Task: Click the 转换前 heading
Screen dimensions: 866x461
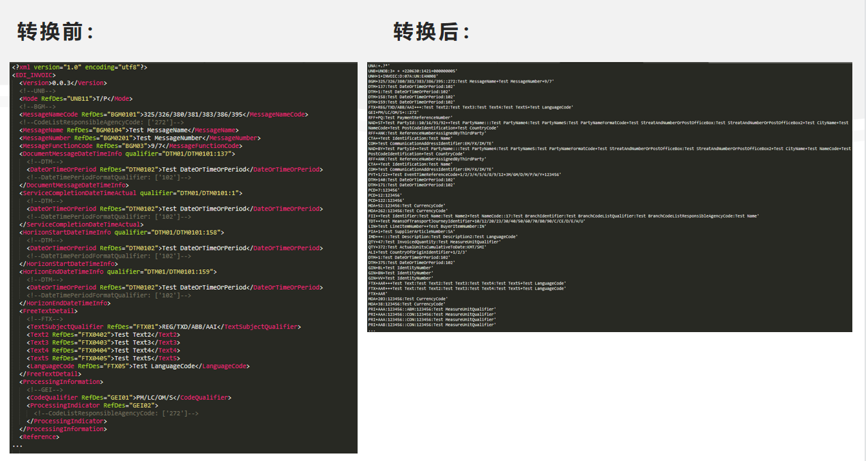Action: [55, 31]
